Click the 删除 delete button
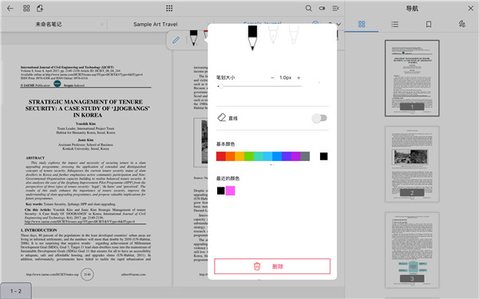This screenshot has width=479, height=299. [272, 266]
